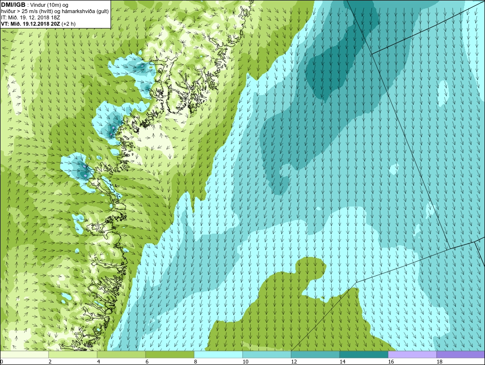The height and width of the screenshot is (365, 485).
Task: Click the DMI/IGB title text
Action: [x=13, y=5]
